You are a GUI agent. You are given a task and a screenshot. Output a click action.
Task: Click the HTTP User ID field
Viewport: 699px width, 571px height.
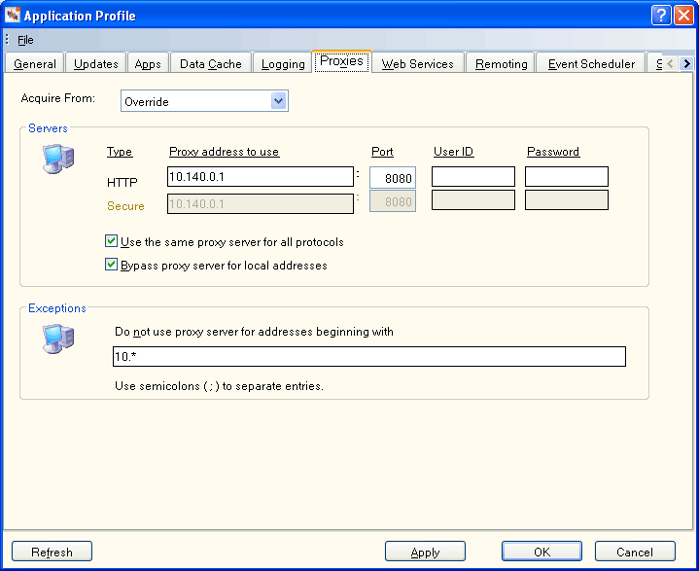[473, 177]
